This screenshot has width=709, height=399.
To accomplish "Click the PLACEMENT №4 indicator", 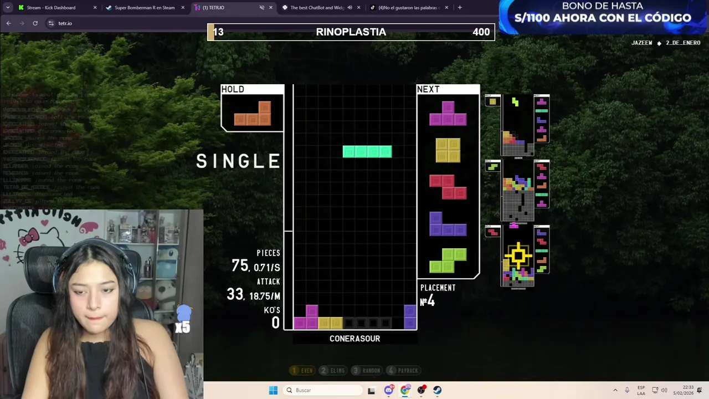I will tap(438, 295).
